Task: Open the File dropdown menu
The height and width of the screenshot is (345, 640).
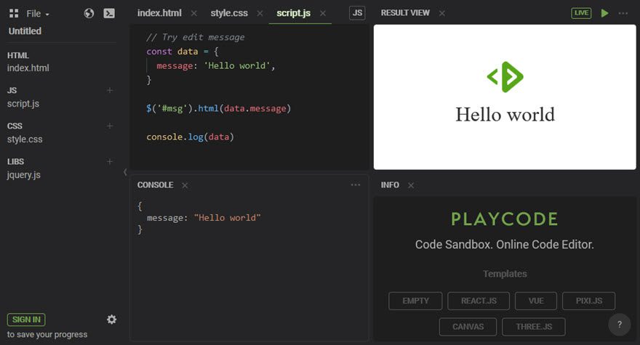Action: pos(38,14)
